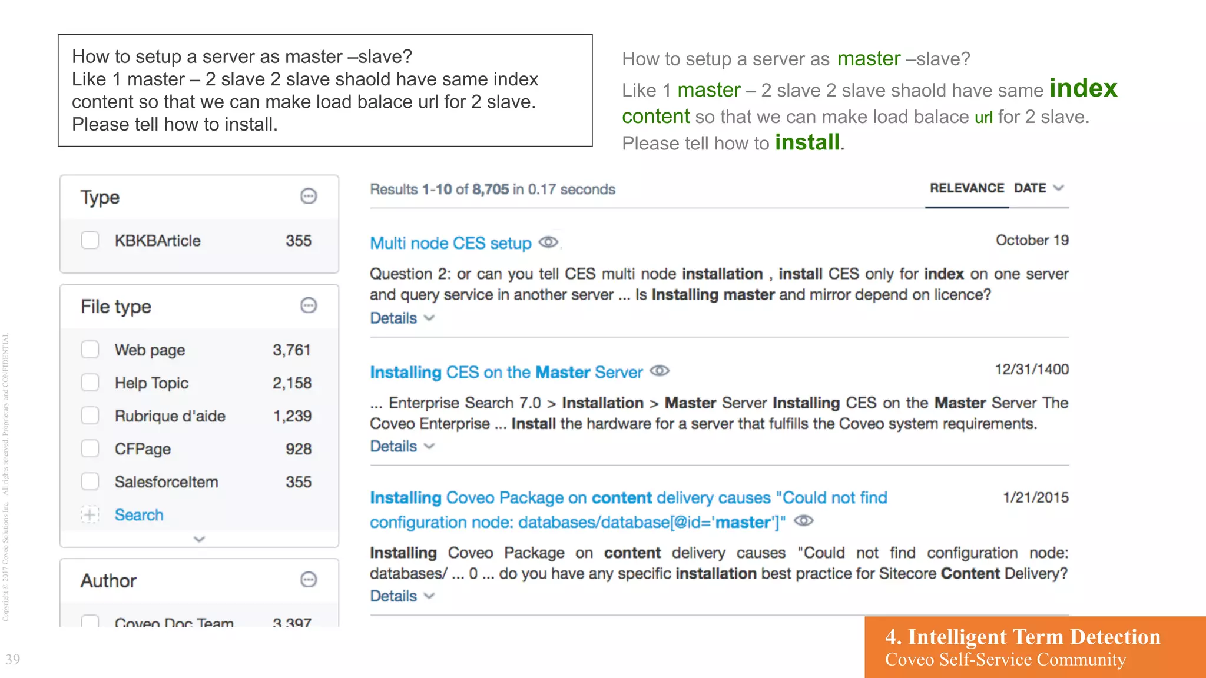The width and height of the screenshot is (1206, 678).
Task: Click the Author facet heading
Action: tap(108, 581)
